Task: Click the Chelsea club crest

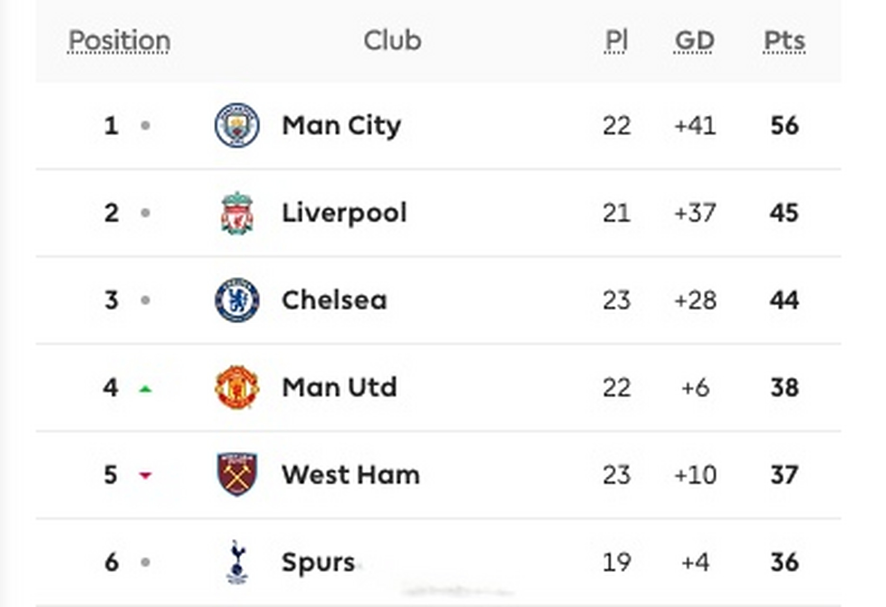Action: 237,300
